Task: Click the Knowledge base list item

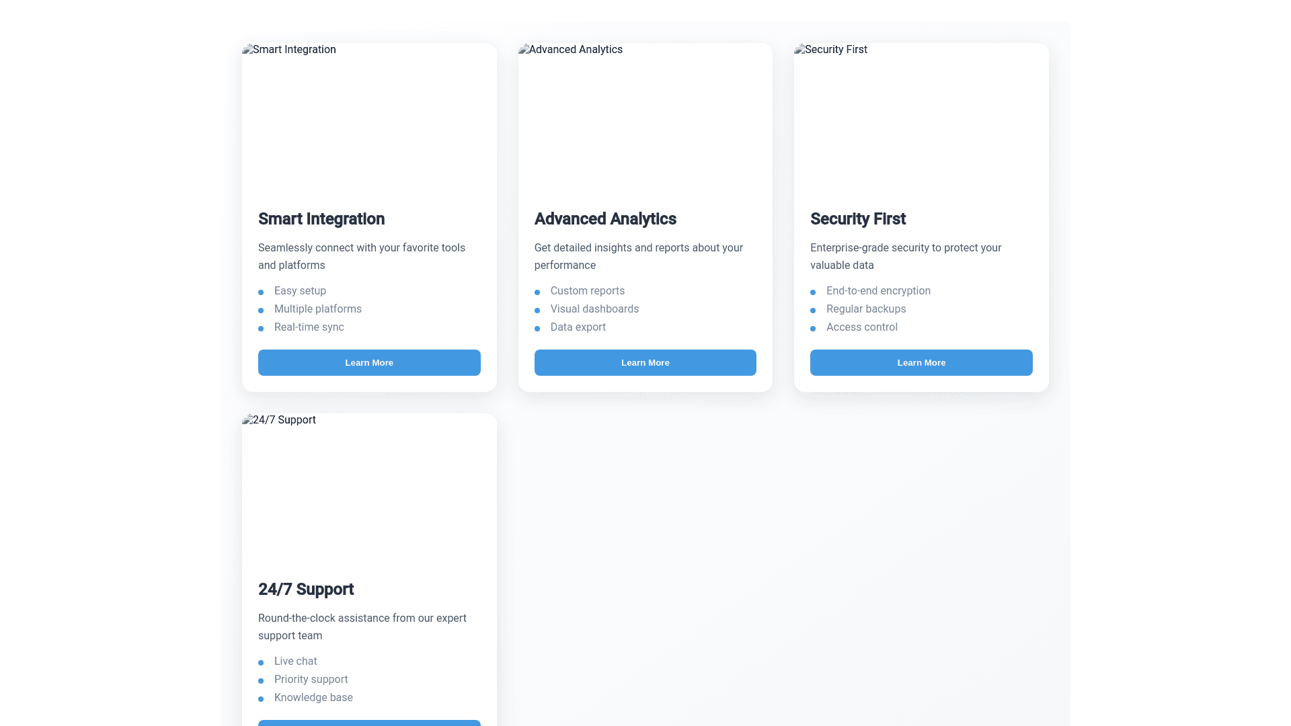Action: point(313,698)
